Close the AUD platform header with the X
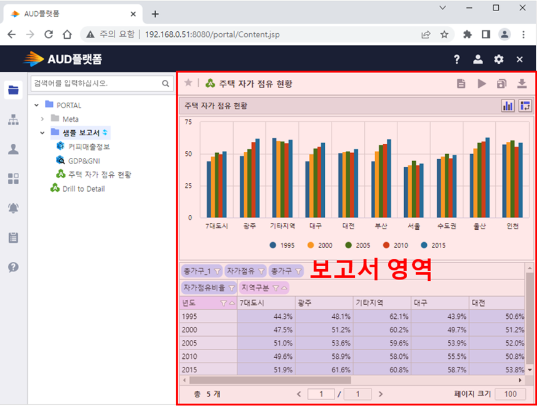This screenshot has width=537, height=408. (x=520, y=60)
